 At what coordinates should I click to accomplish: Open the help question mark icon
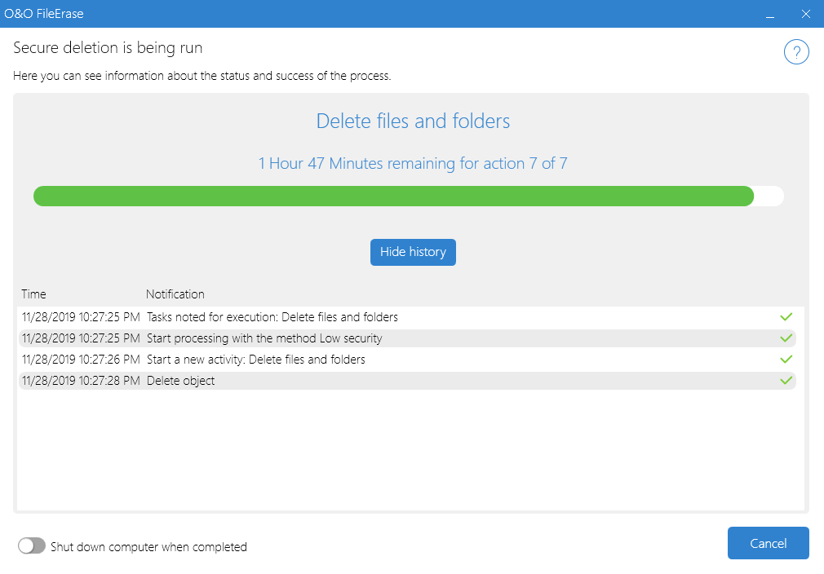[x=796, y=52]
